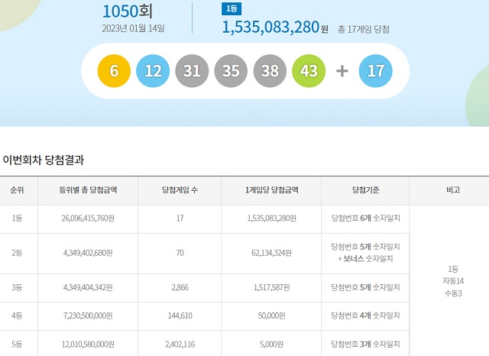Click the gray ball numbered 31
The height and width of the screenshot is (356, 489).
[x=192, y=71]
